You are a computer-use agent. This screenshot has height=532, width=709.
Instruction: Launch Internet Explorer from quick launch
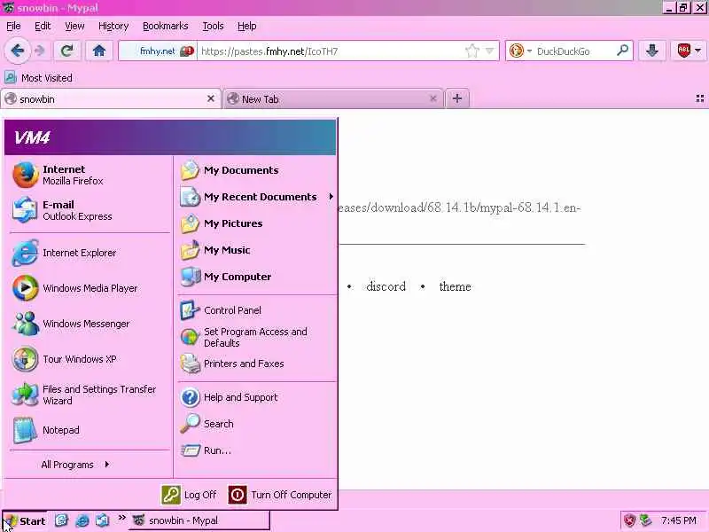(x=82, y=520)
